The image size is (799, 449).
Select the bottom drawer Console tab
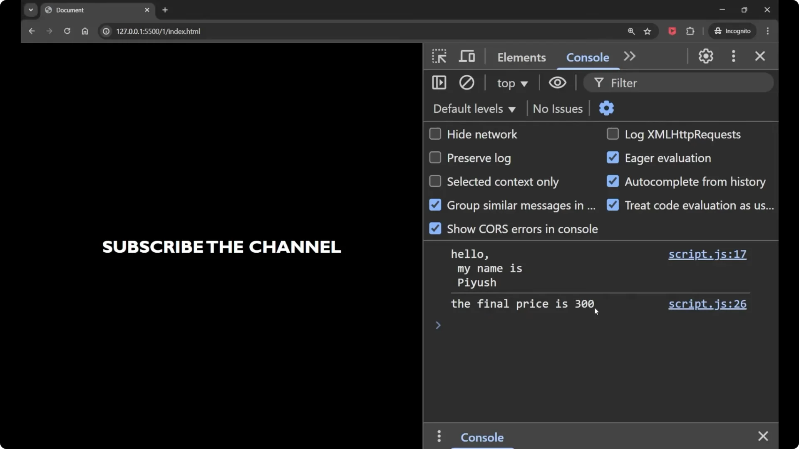pyautogui.click(x=482, y=437)
